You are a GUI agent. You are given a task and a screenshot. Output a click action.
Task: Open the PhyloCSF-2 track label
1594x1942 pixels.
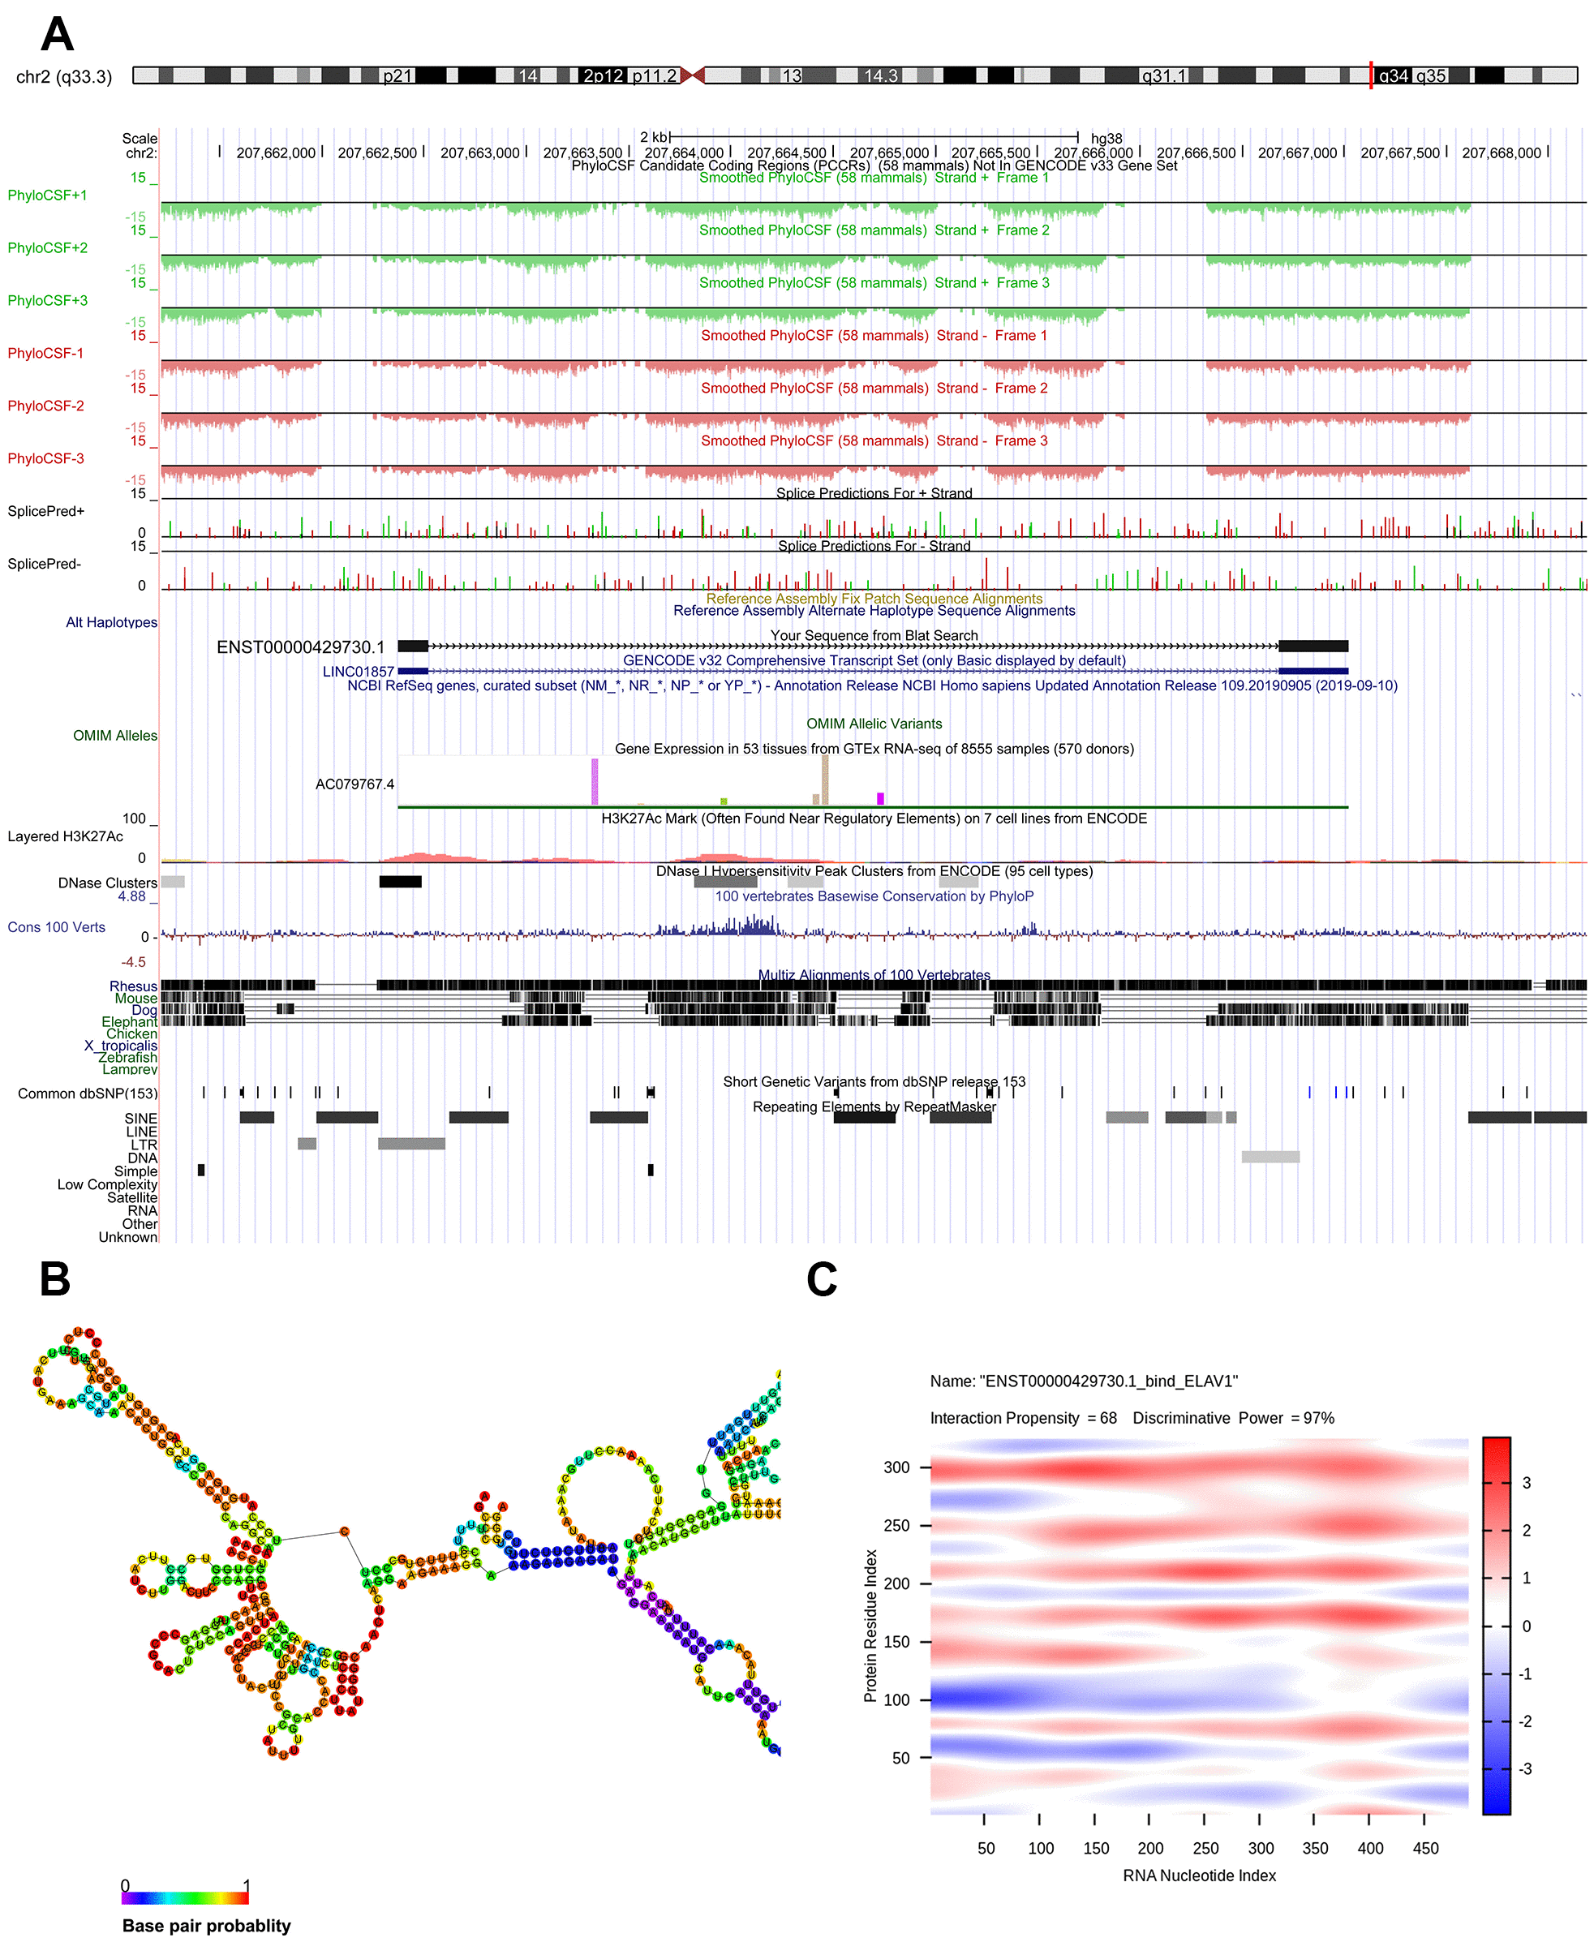click(46, 405)
